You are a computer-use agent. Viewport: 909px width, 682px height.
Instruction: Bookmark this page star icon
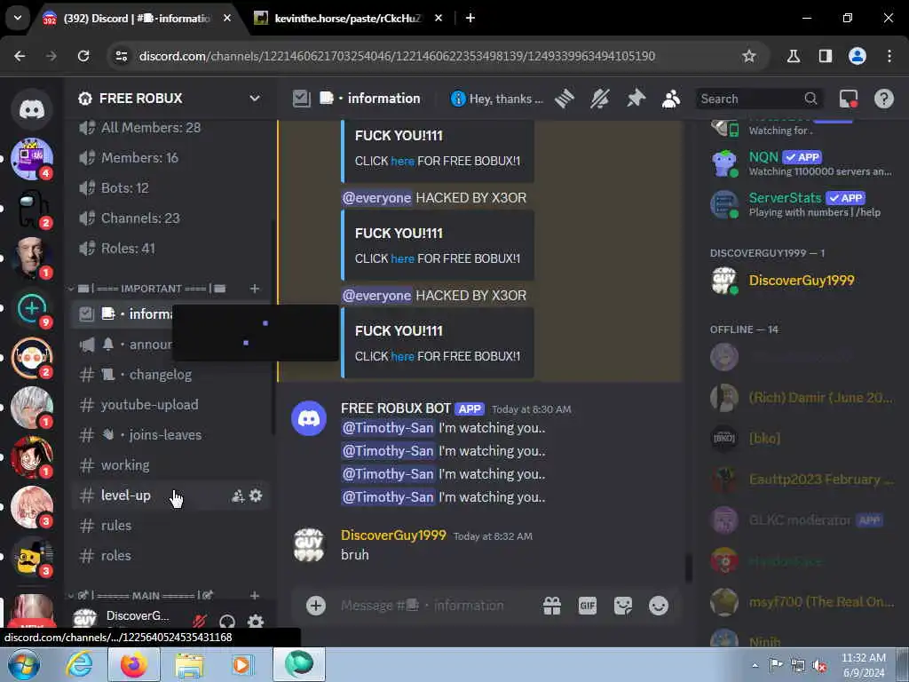click(749, 56)
